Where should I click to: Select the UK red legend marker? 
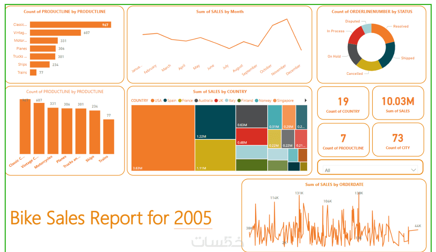216,101
